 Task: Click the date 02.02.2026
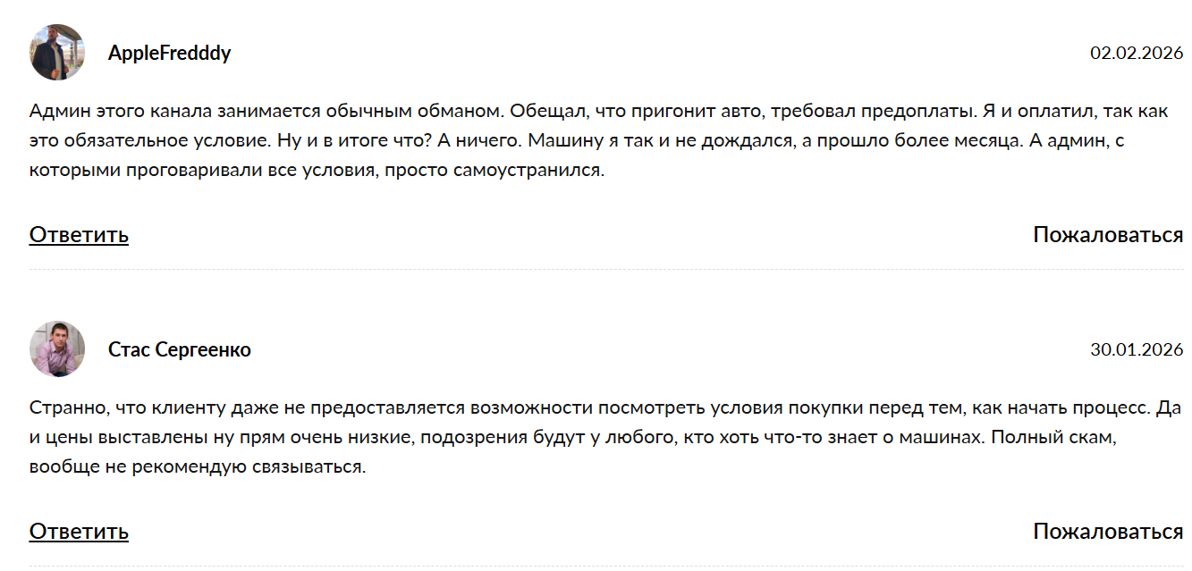tap(1136, 52)
